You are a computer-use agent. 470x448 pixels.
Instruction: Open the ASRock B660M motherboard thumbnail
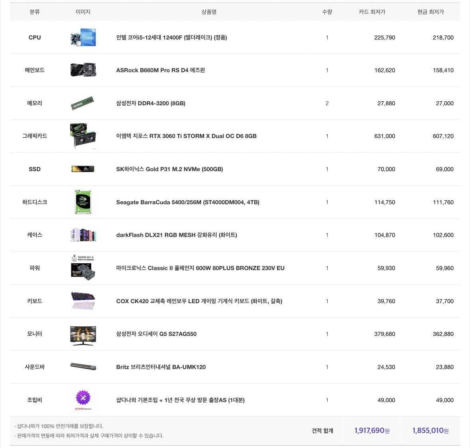pyautogui.click(x=83, y=70)
